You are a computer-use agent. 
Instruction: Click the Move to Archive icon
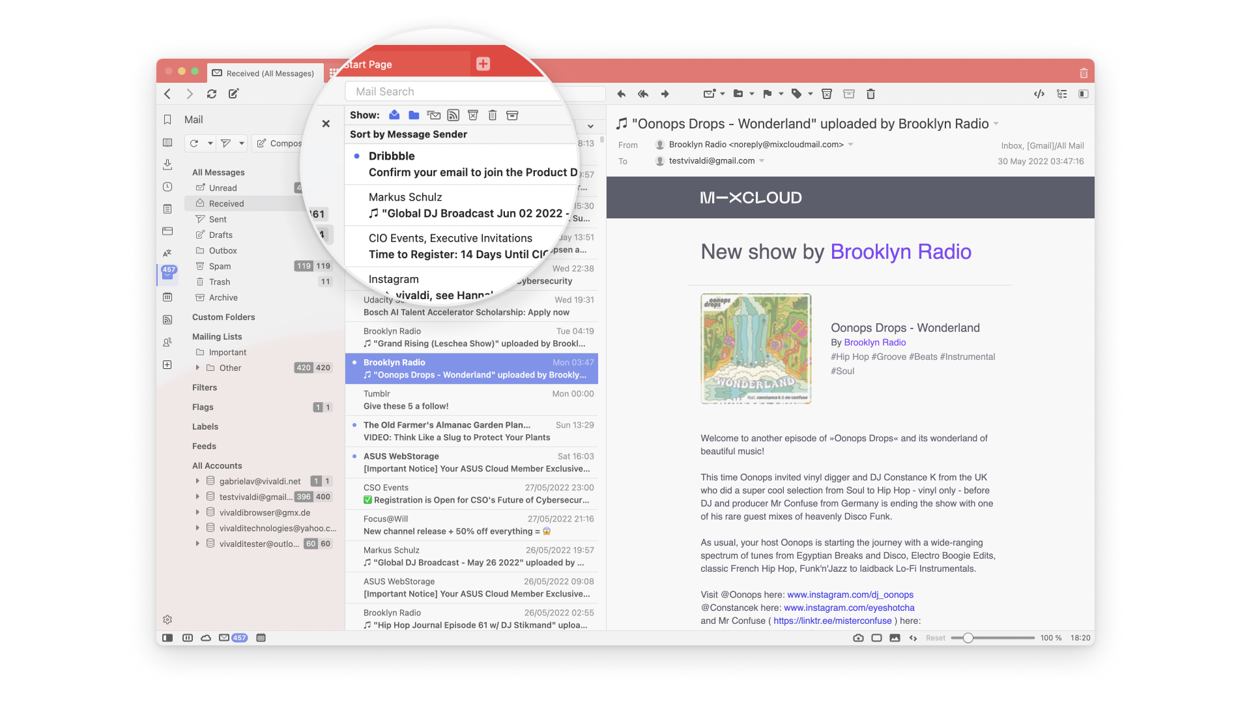(x=849, y=94)
